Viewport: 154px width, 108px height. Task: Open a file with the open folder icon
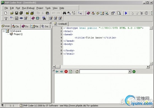[x=12, y=13]
